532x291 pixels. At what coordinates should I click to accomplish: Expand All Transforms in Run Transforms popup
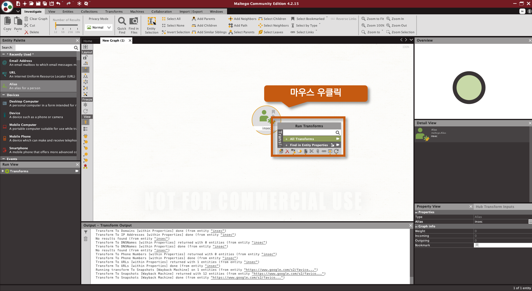tap(286, 139)
